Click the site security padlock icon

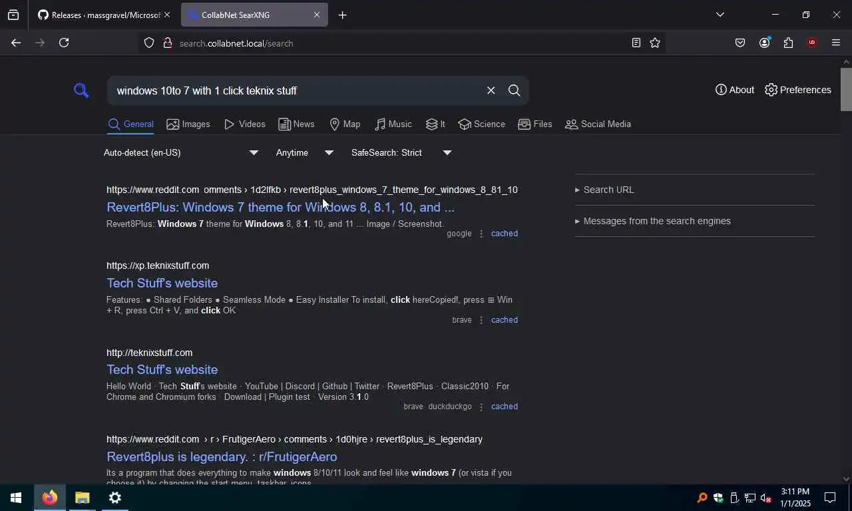168,43
